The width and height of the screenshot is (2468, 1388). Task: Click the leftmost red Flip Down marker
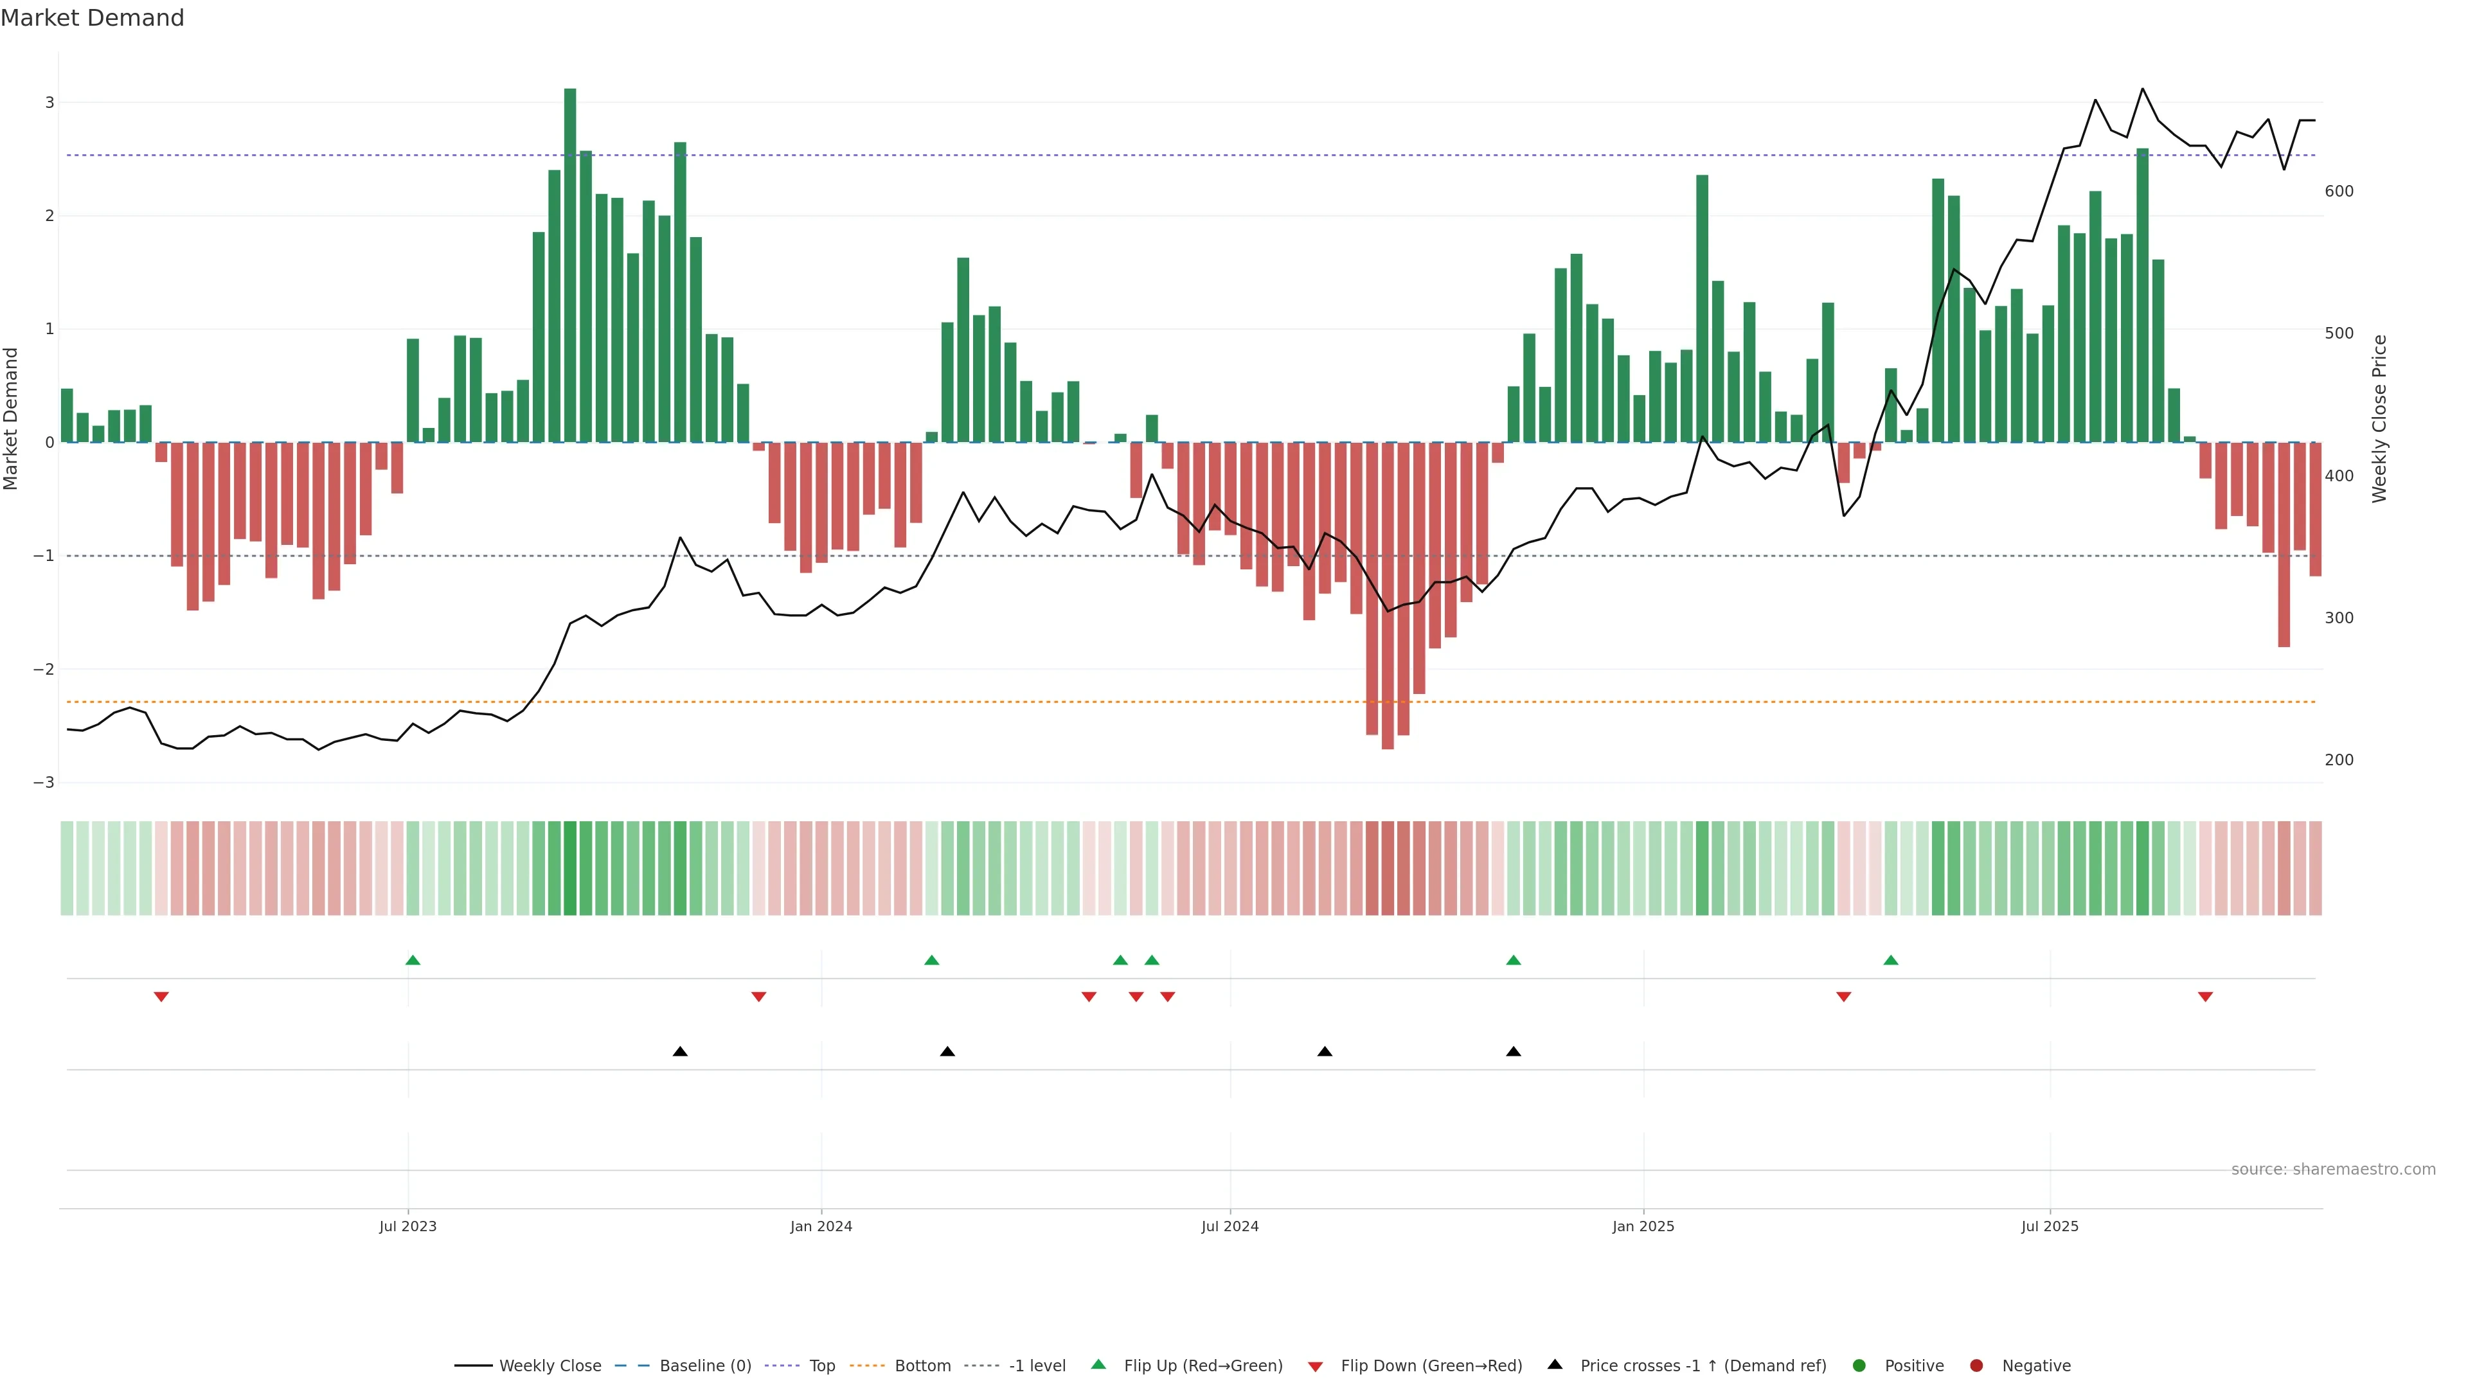pyautogui.click(x=161, y=997)
